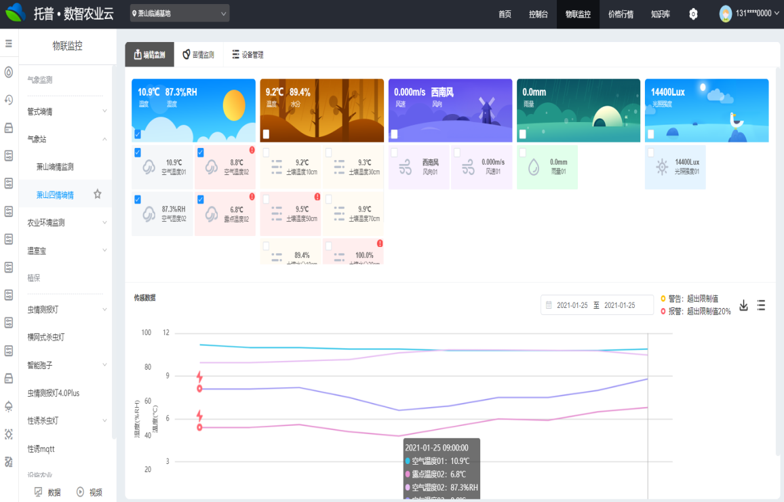Click the lightning alarm marker on purple line

click(199, 376)
